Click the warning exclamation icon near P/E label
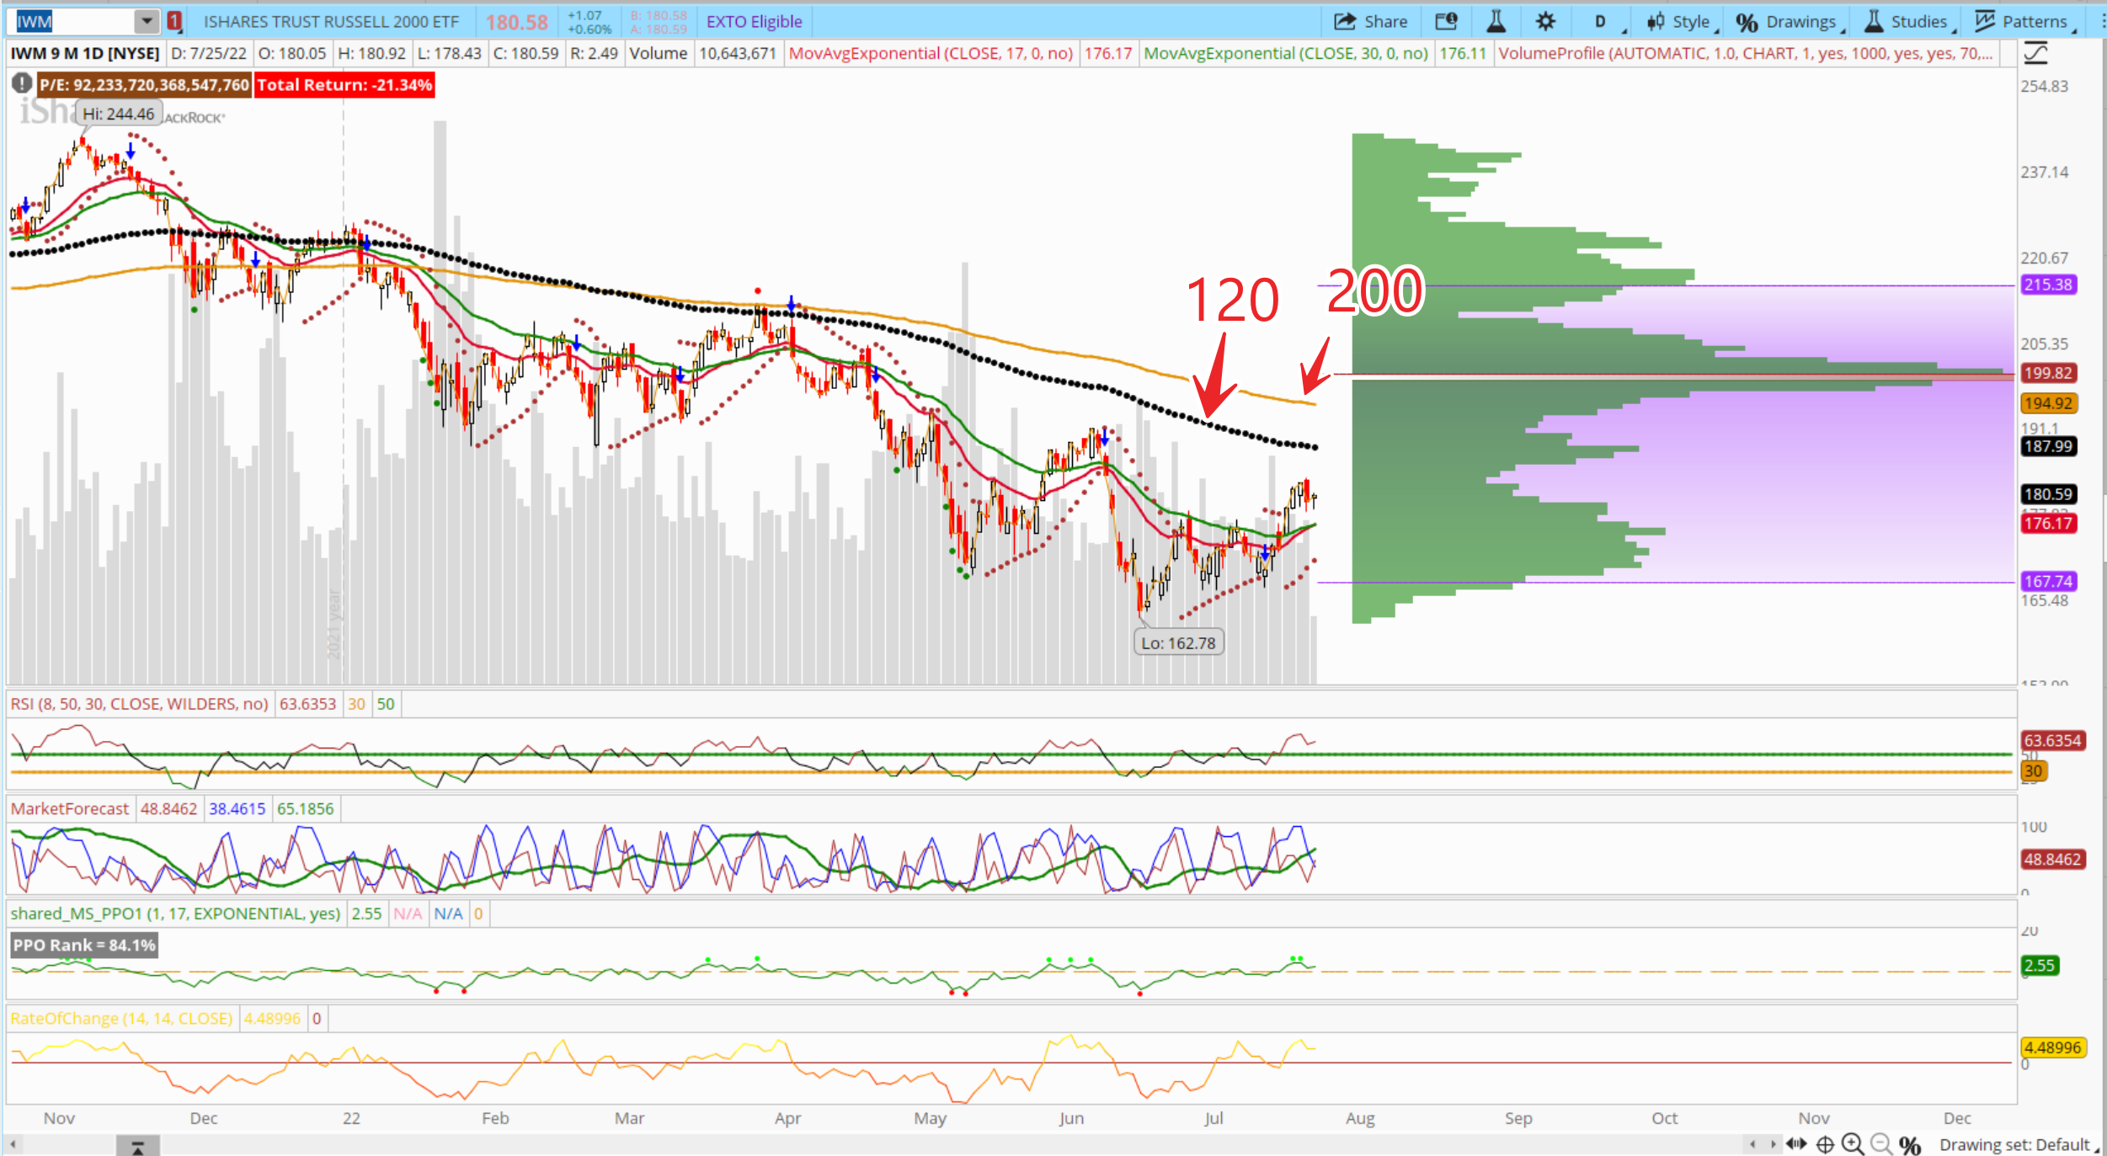 pos(21,83)
